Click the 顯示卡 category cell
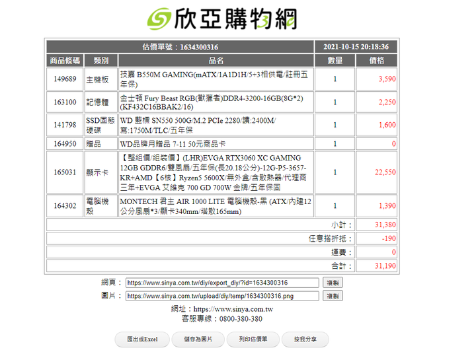 click(x=100, y=172)
